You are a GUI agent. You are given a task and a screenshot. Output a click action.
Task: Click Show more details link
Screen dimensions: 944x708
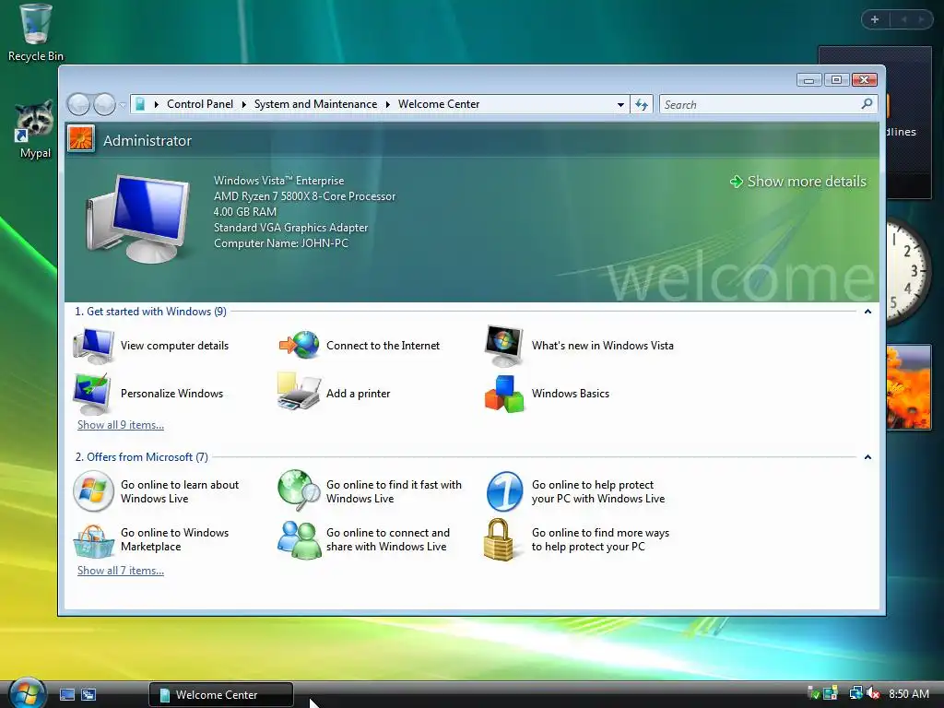pyautogui.click(x=798, y=182)
